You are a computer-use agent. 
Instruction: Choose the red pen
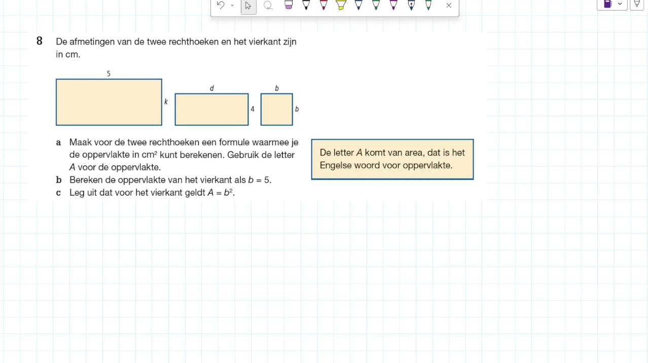click(x=323, y=5)
